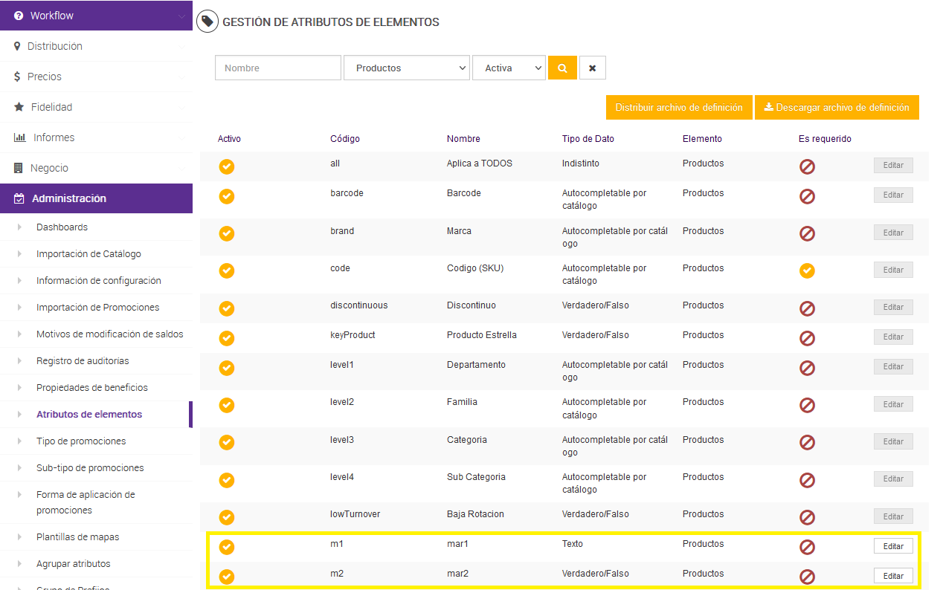The height and width of the screenshot is (590, 943).
Task: Toggle Es requerido status for code row
Action: (807, 270)
